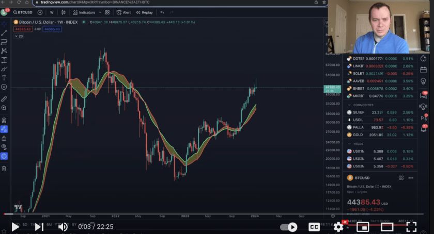Open economic calendar sidebar icon
The width and height of the screenshot is (434, 234).
pos(423,70)
